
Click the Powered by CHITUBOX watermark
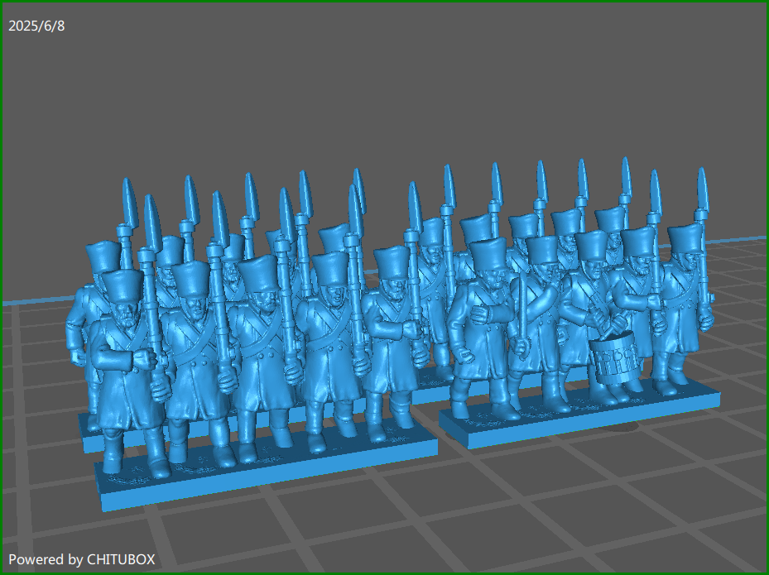81,559
